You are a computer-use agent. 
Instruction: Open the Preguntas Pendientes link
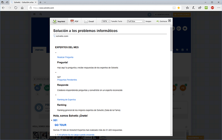click(67, 80)
